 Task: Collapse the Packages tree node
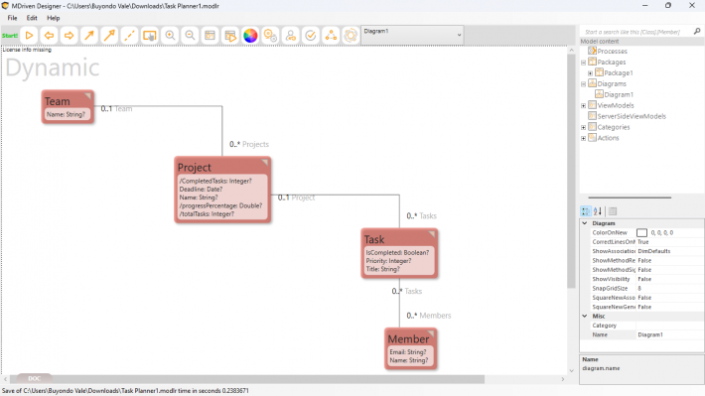[x=584, y=63]
